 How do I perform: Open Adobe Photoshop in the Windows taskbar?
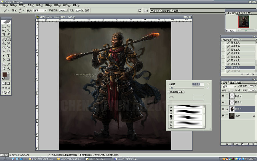point(97,159)
